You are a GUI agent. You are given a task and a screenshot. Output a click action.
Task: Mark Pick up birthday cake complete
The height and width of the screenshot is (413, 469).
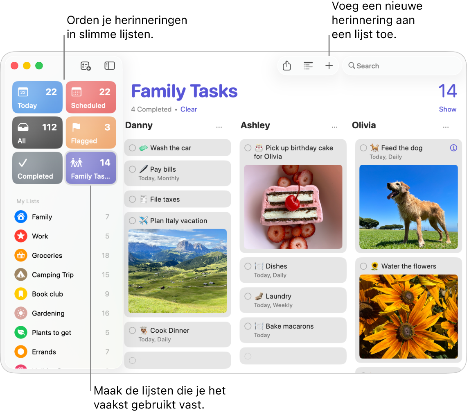(x=248, y=148)
